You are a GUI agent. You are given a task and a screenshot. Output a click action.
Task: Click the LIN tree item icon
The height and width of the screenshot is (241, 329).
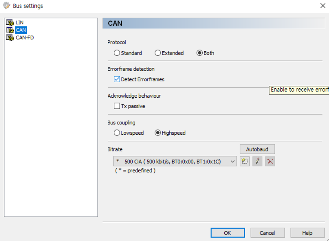10,22
